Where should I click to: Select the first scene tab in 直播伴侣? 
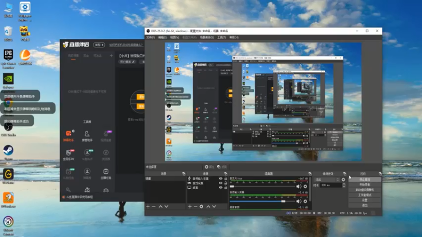click(73, 56)
